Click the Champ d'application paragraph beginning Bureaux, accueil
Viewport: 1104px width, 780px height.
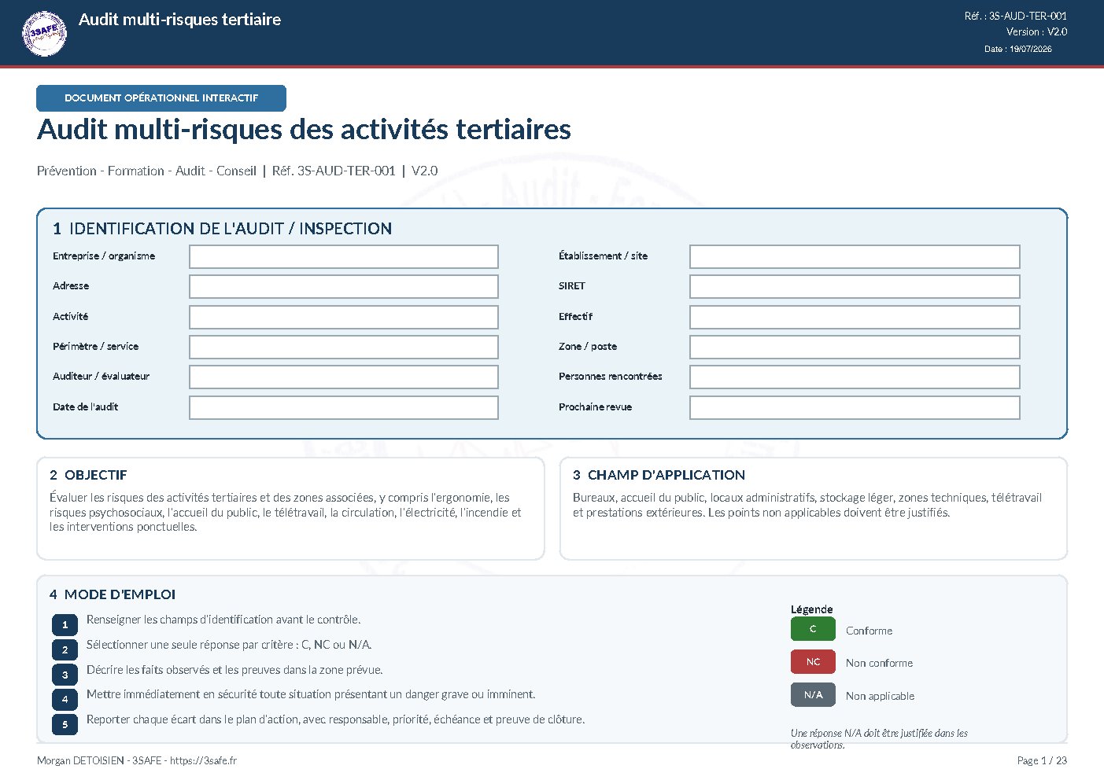pos(807,505)
